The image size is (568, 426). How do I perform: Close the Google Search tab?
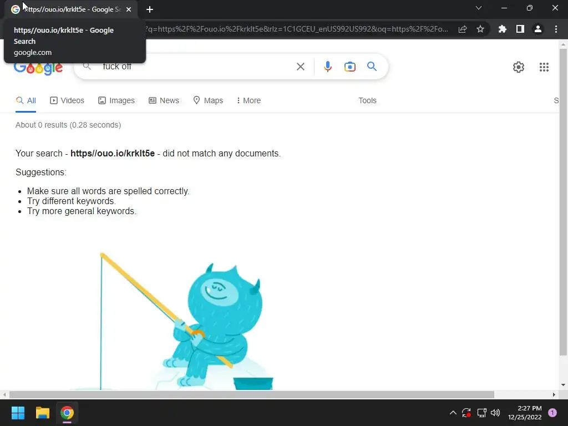129,9
